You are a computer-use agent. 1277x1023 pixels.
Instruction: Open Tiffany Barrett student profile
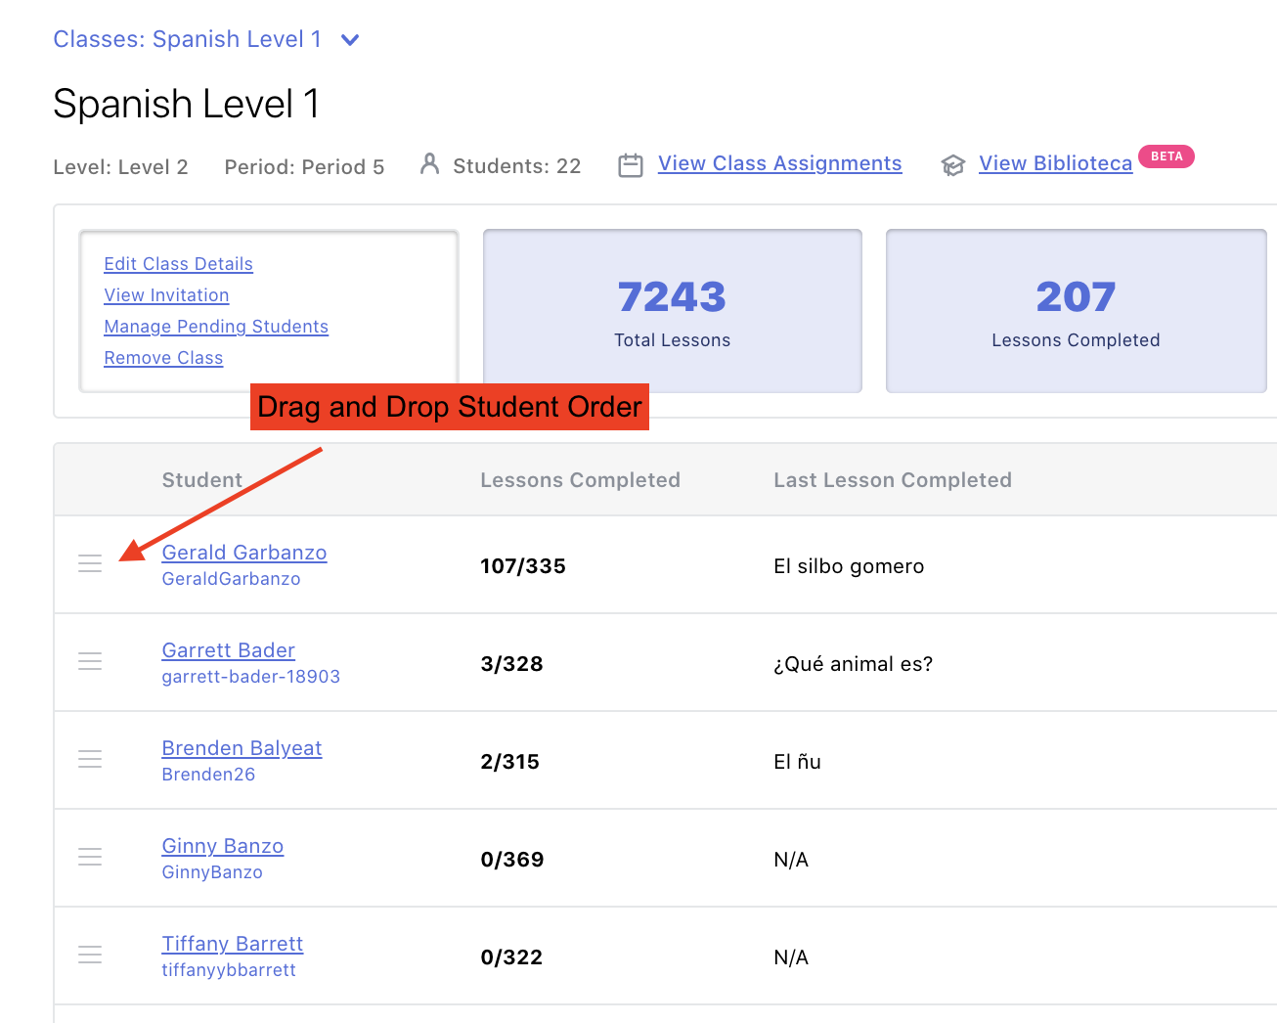point(232,944)
